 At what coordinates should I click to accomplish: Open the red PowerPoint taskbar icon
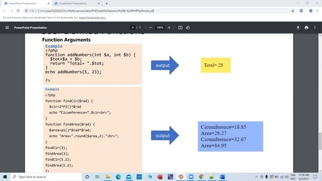coord(160,176)
